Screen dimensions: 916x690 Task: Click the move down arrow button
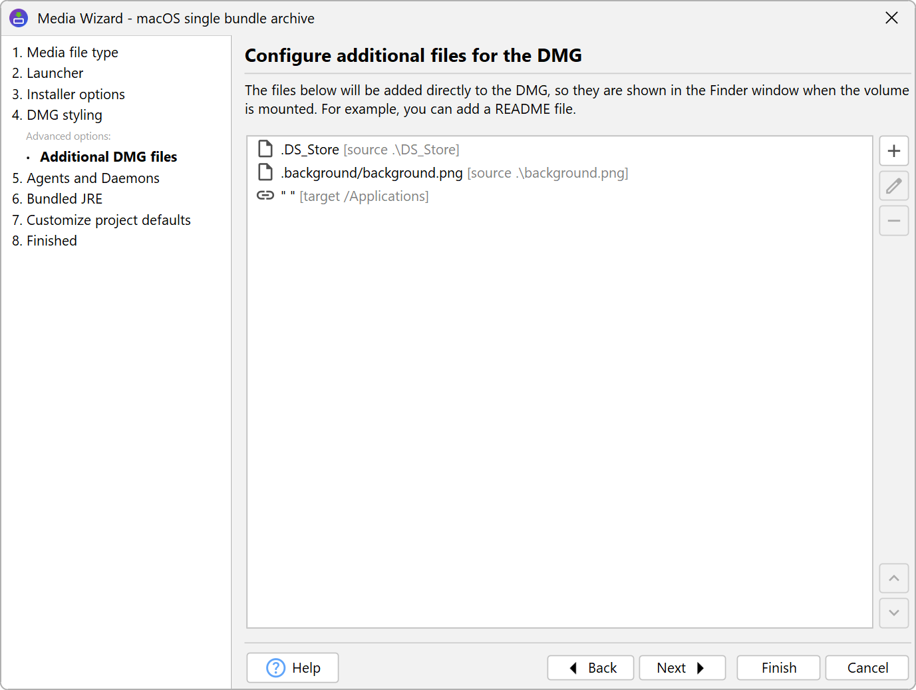(893, 613)
